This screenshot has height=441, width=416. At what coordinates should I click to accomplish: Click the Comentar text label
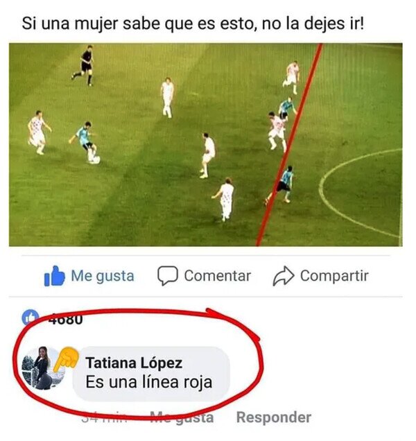tap(218, 276)
